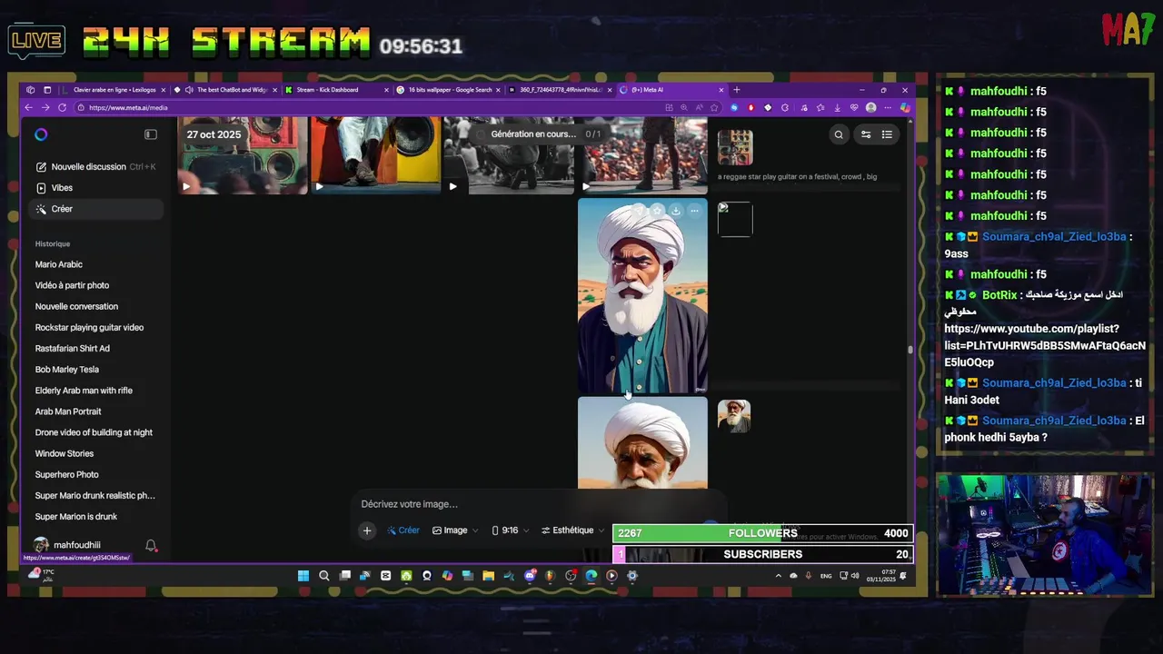Play the grayscale crowd video

click(509, 155)
